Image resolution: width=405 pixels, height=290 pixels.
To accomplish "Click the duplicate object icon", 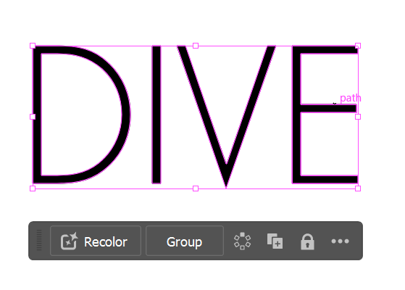I will (x=275, y=241).
